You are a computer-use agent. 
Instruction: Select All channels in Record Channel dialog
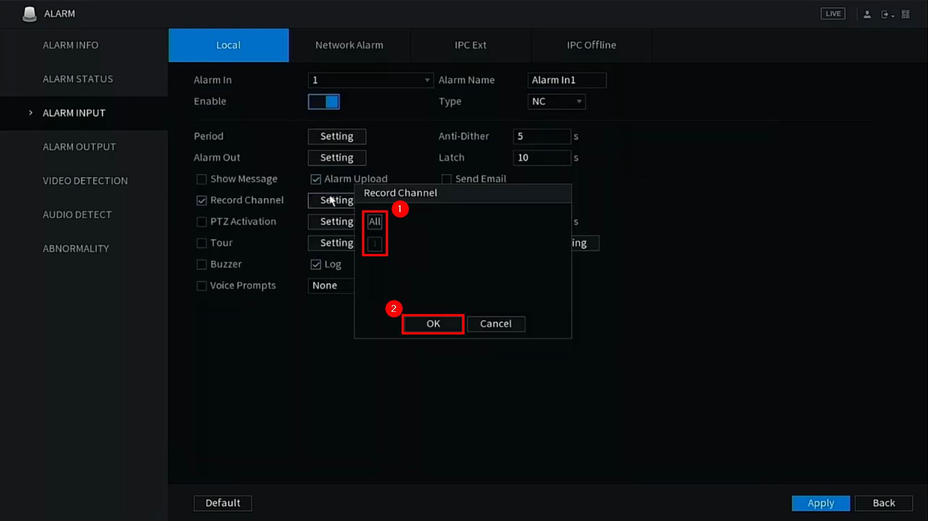(x=374, y=222)
